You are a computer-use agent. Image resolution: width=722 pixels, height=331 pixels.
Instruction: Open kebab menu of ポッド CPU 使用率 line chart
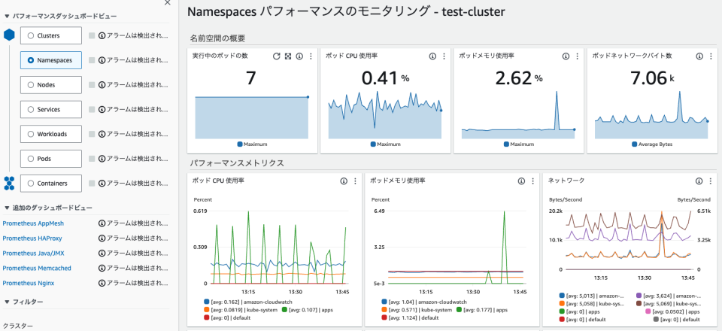[355, 181]
